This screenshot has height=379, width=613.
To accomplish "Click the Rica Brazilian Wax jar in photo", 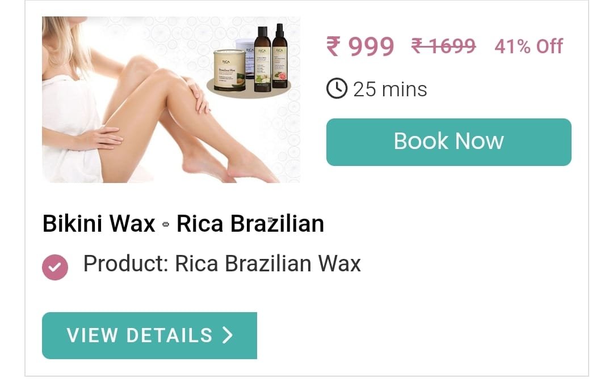I will click(229, 70).
